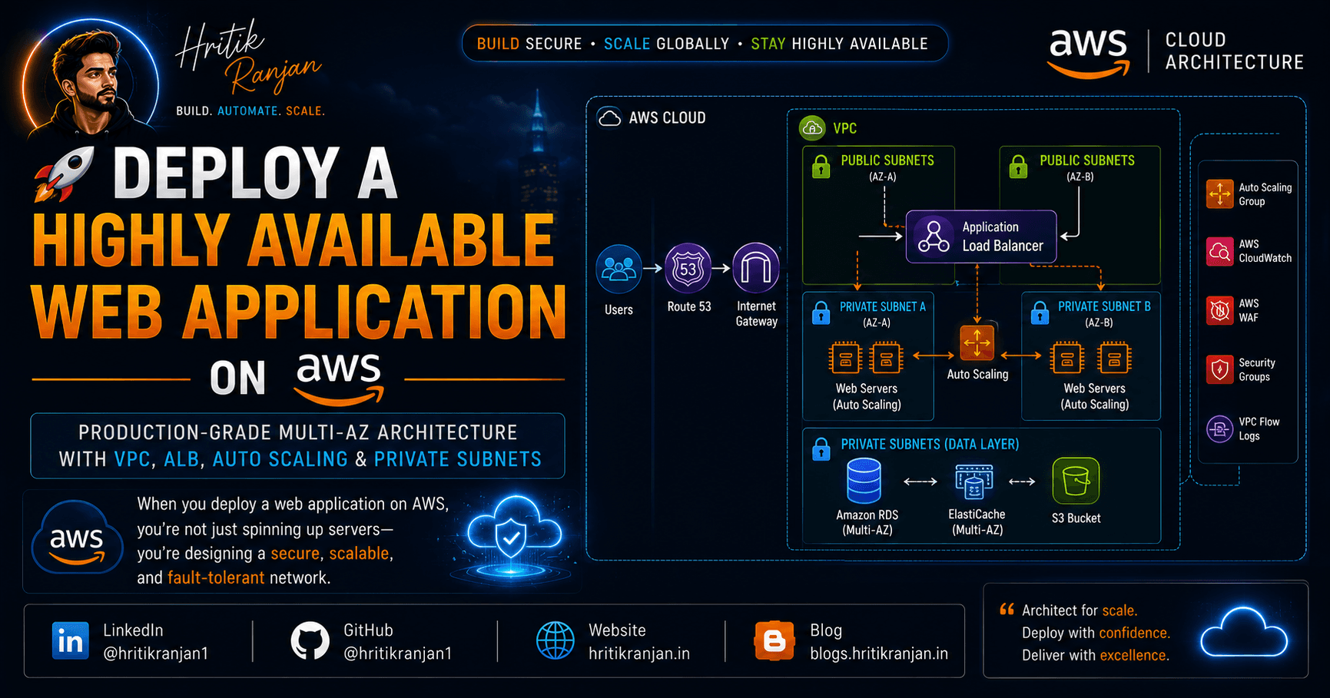Click 'Web Servers (Auto Scaling)' under Private Subnet A
Viewport: 1330px width, 698px height.
867,396
